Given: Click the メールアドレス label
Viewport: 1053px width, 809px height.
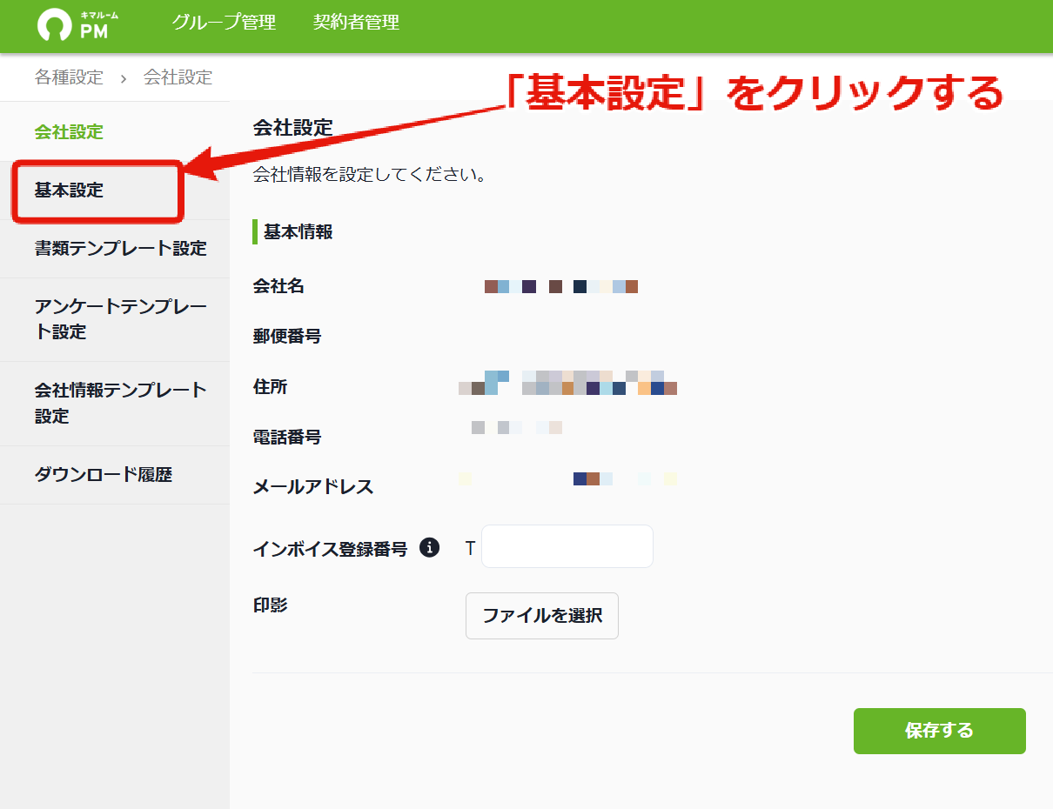Looking at the screenshot, I should 313,487.
